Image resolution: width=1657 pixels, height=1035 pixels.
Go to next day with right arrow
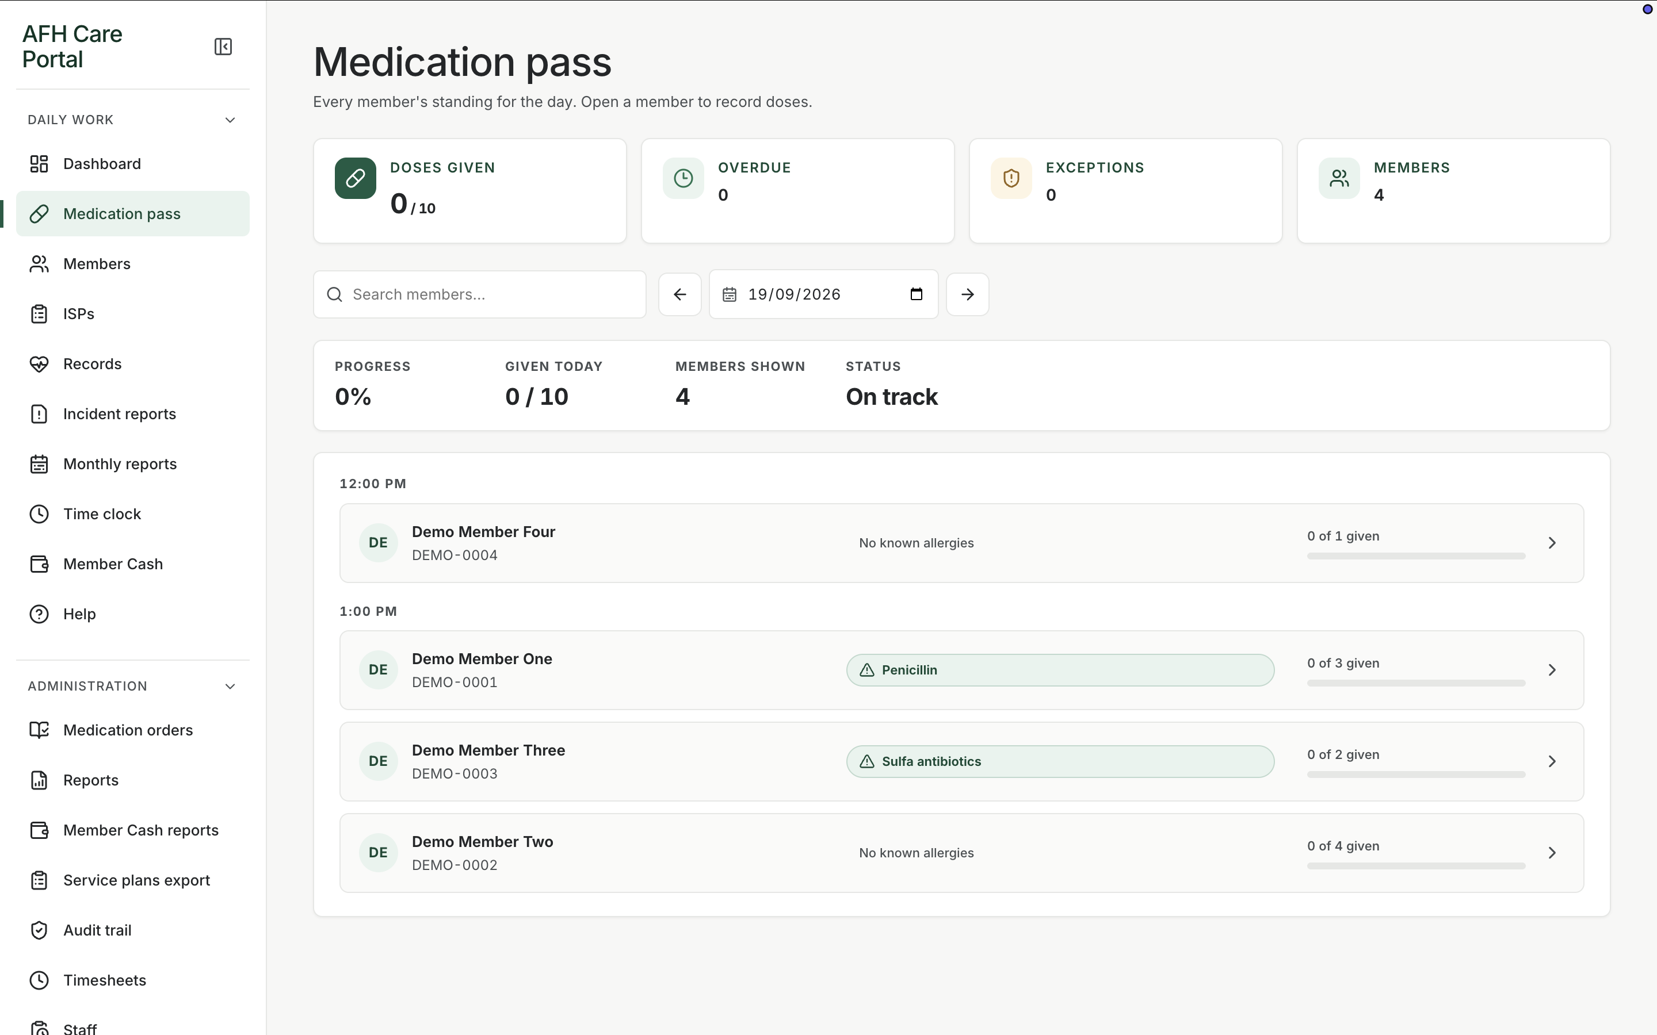pos(968,294)
